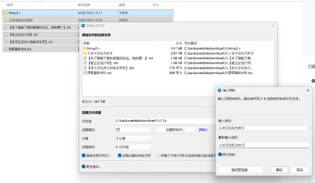Open the 压缩格式 7Z dropdown
This screenshot has width=315, height=183.
coord(134,130)
